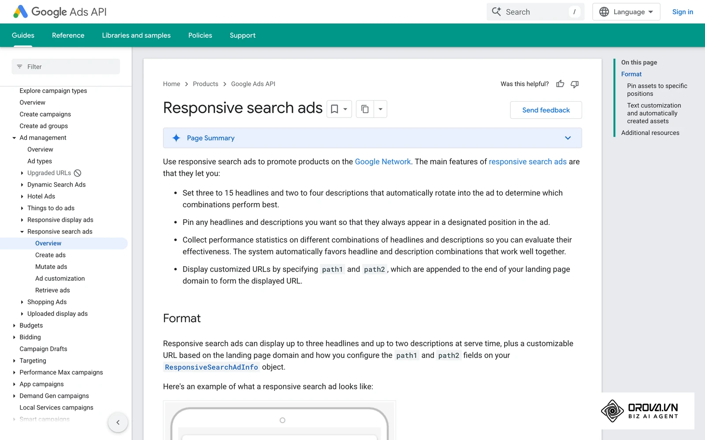The image size is (705, 440).
Task: Click the Filter input in sidebar
Action: coord(66,67)
